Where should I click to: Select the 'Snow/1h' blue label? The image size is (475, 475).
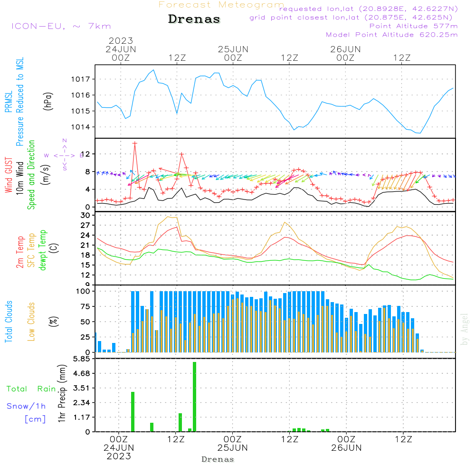click(x=26, y=406)
